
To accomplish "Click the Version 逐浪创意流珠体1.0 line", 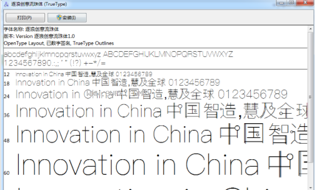I will pos(39,37).
